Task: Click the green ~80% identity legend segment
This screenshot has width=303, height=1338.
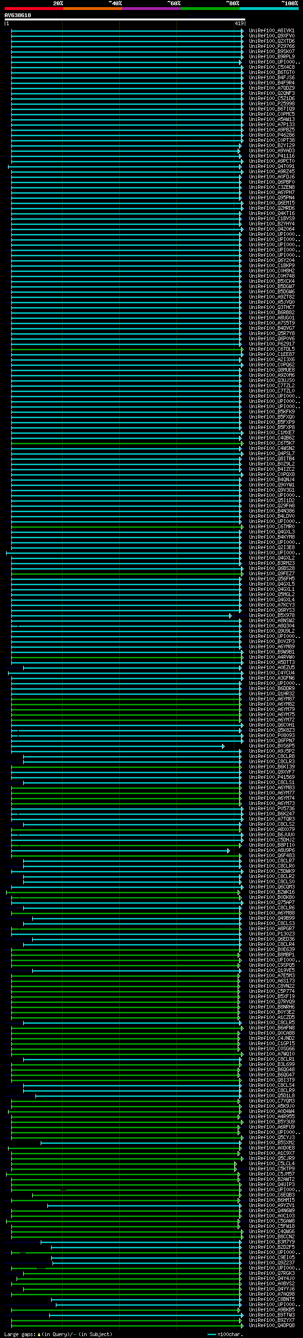Action: click(210, 9)
